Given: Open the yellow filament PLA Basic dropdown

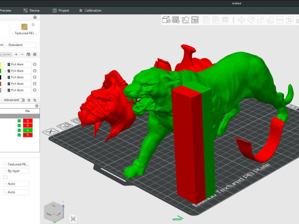Looking at the screenshot, I should [x=17, y=64].
